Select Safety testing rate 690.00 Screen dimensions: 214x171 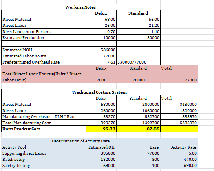(190, 166)
